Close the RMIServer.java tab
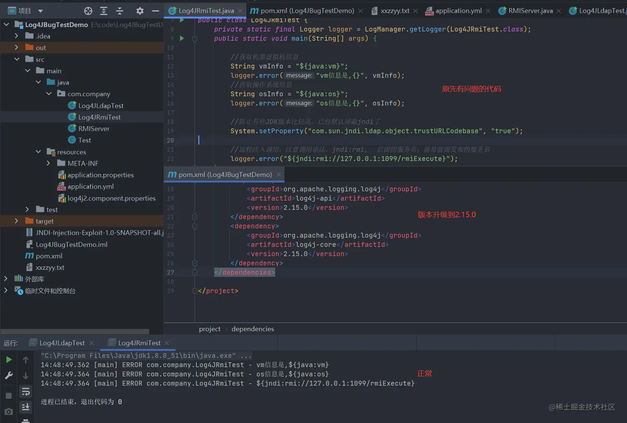This screenshot has height=423, width=627. click(x=559, y=11)
